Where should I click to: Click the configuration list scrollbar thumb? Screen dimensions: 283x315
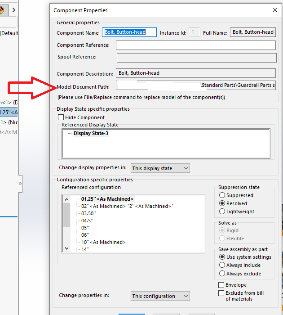66,216
